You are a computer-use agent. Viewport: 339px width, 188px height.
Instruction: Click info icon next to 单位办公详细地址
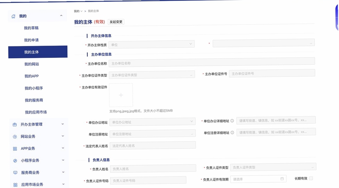coord(232,121)
